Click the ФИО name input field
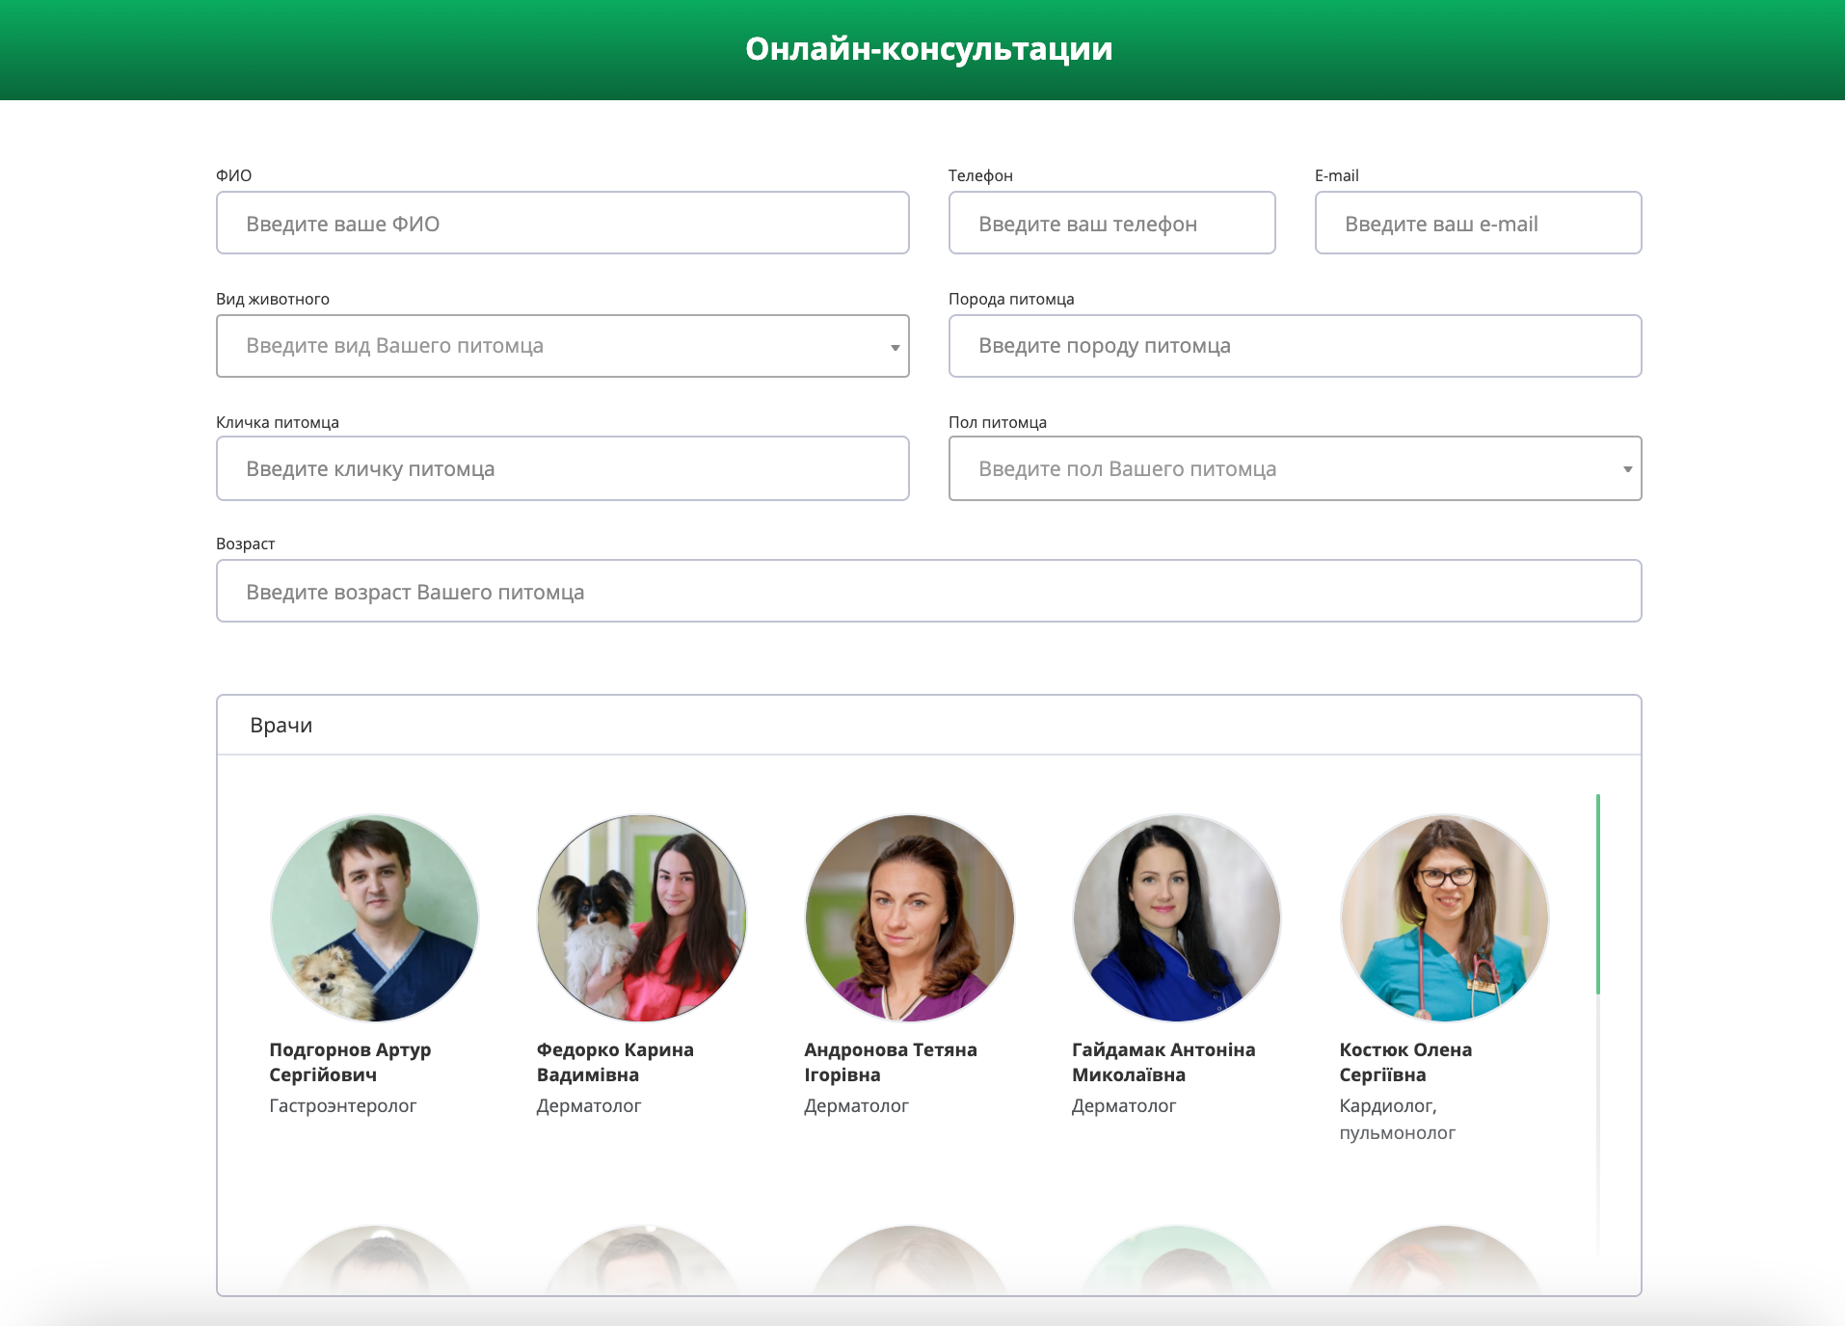This screenshot has width=1845, height=1326. [563, 223]
